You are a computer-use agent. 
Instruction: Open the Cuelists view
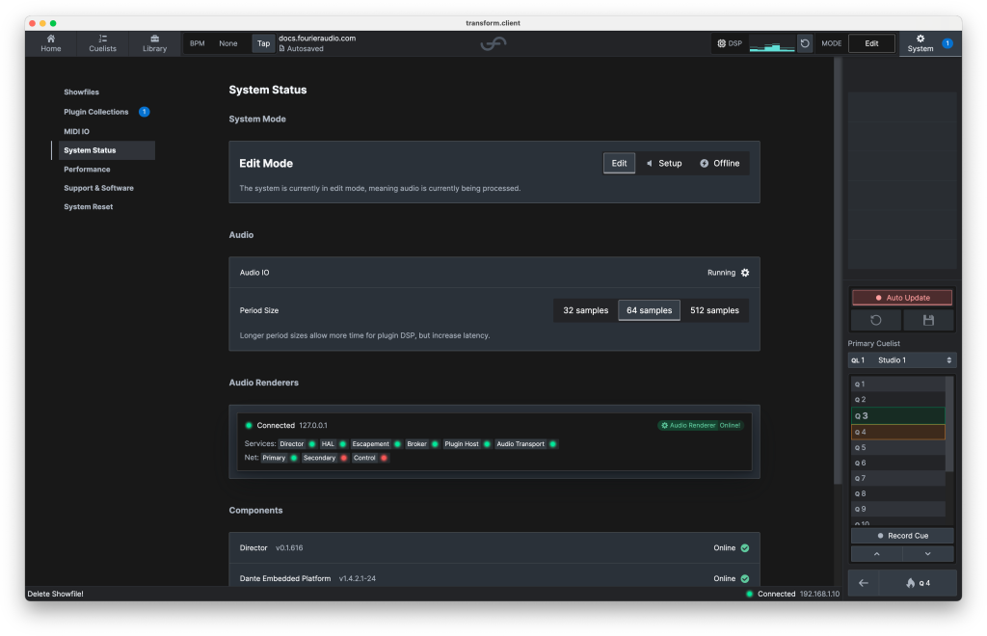(x=102, y=43)
